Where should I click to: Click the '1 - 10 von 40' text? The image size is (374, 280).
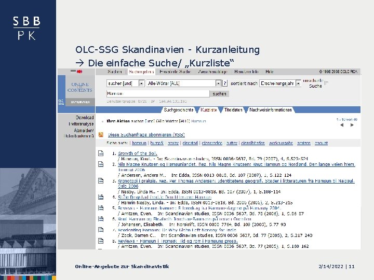[x=347, y=120]
